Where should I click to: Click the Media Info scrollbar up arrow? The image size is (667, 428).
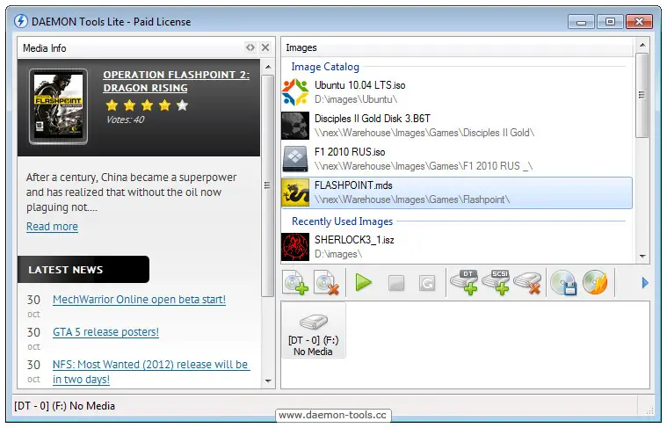[x=268, y=67]
